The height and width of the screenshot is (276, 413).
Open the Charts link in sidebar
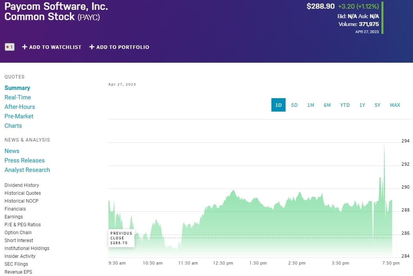(x=13, y=126)
